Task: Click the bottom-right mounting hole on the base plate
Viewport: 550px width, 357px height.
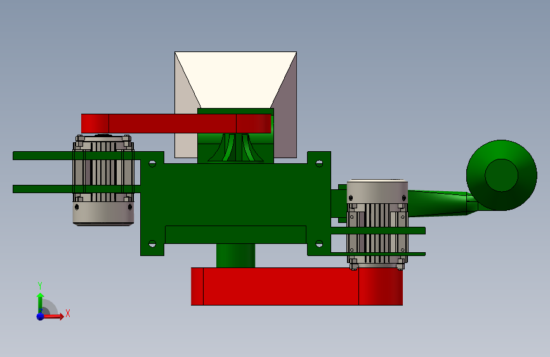Action: (x=319, y=243)
